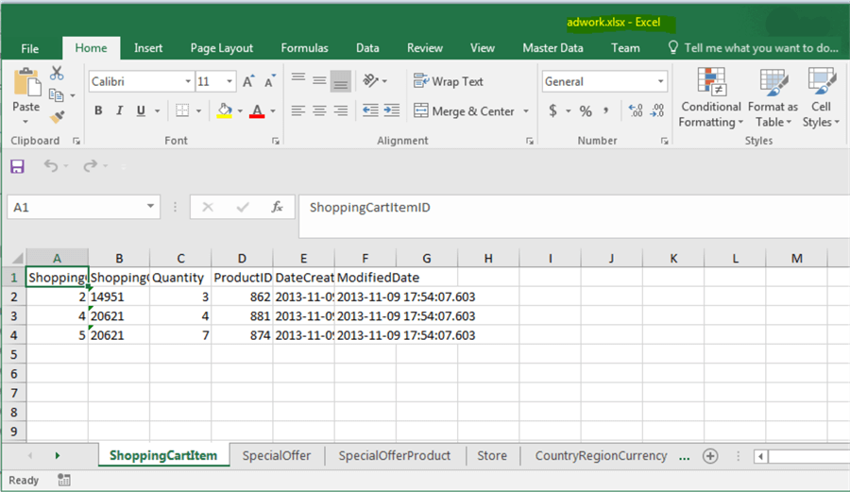The width and height of the screenshot is (850, 492).
Task: Click the Paste clipboard icon
Action: point(26,83)
